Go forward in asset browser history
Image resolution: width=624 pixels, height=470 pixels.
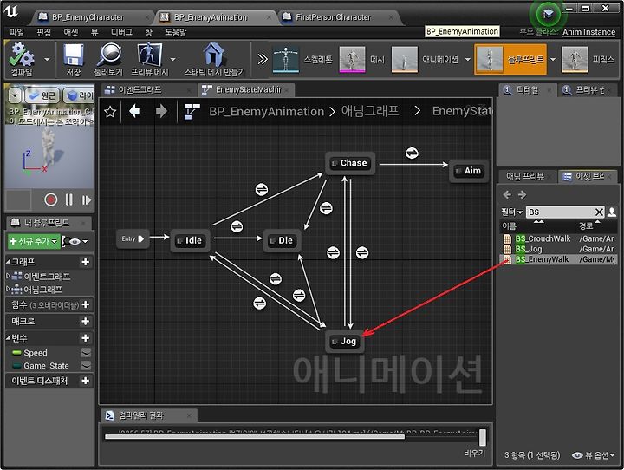coord(522,194)
